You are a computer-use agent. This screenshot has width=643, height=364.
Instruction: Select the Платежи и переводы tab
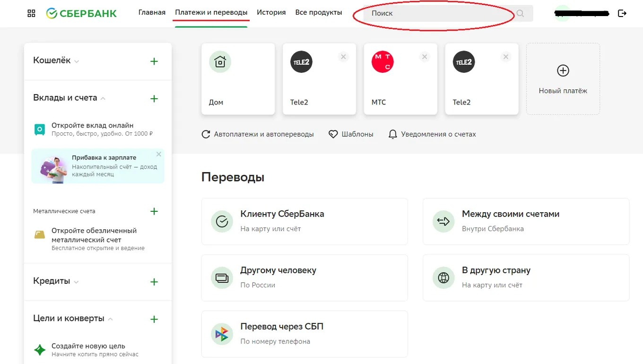tap(211, 13)
